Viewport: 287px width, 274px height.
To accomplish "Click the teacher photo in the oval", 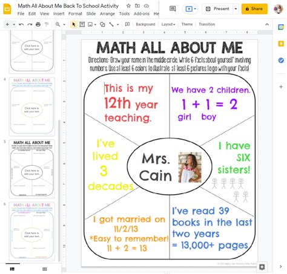I will 190,168.
